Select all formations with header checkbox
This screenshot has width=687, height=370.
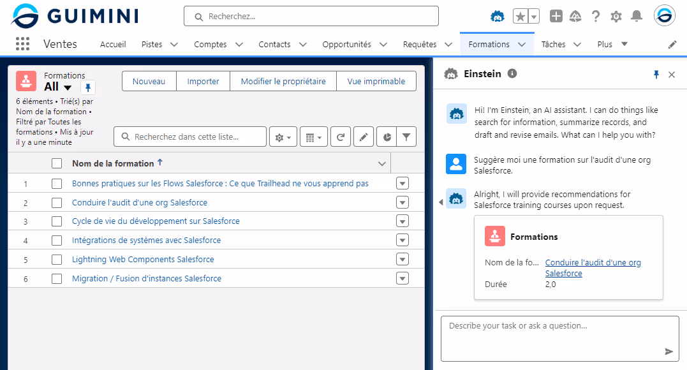click(x=57, y=163)
